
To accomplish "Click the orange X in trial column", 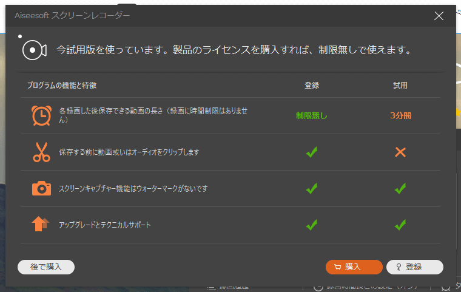I will click(x=400, y=152).
